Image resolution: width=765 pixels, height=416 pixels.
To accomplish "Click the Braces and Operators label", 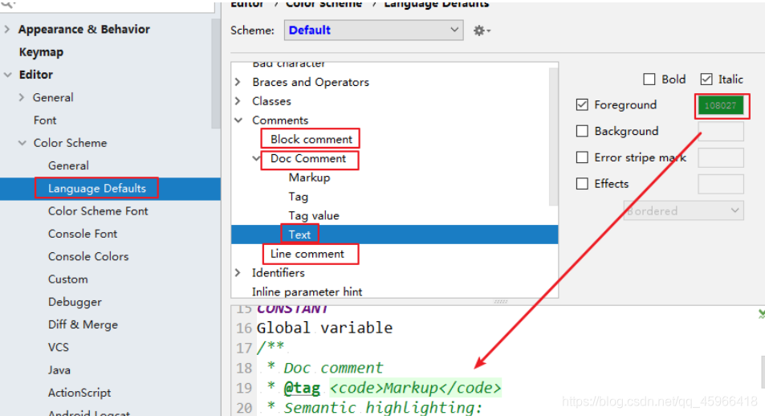I will point(311,82).
